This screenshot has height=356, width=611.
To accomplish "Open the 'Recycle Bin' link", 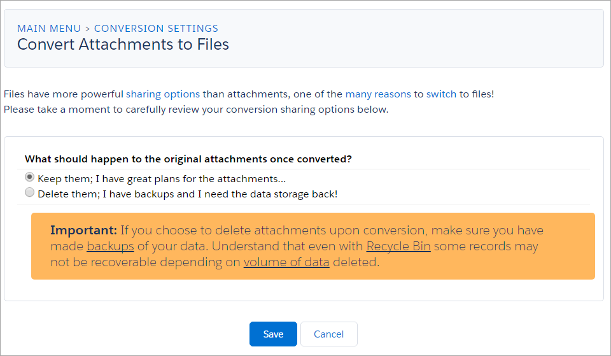I will [x=398, y=246].
